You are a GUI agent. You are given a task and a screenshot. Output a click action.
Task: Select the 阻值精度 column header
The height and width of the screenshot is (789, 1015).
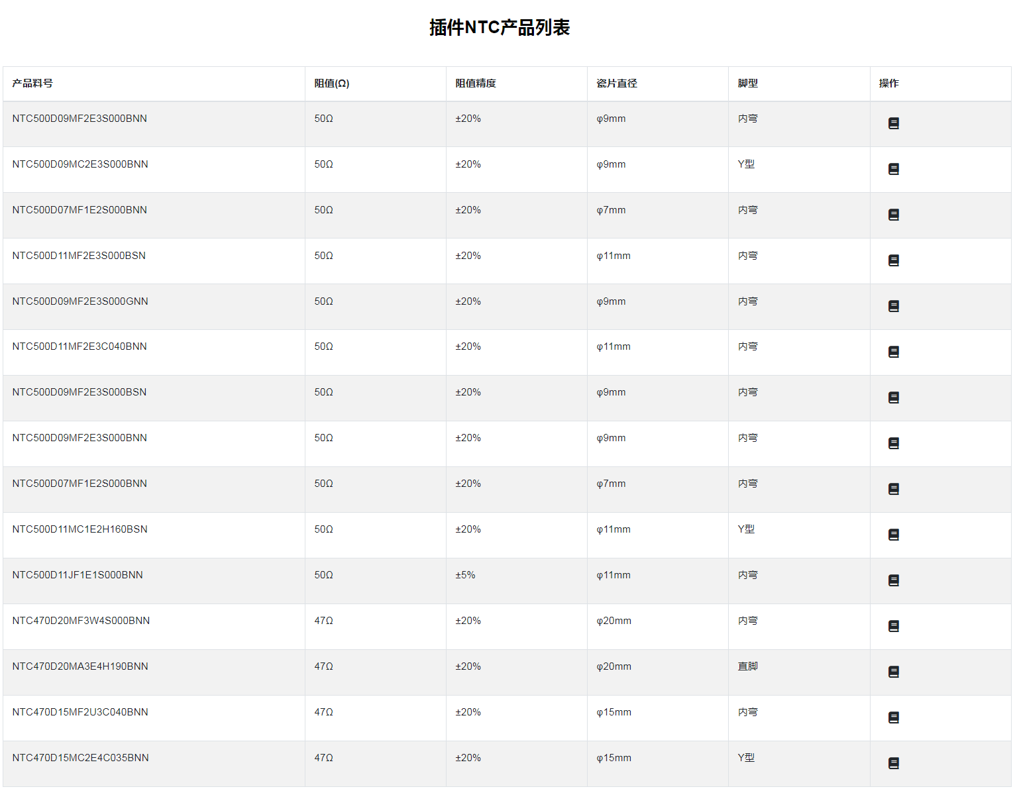tap(475, 83)
